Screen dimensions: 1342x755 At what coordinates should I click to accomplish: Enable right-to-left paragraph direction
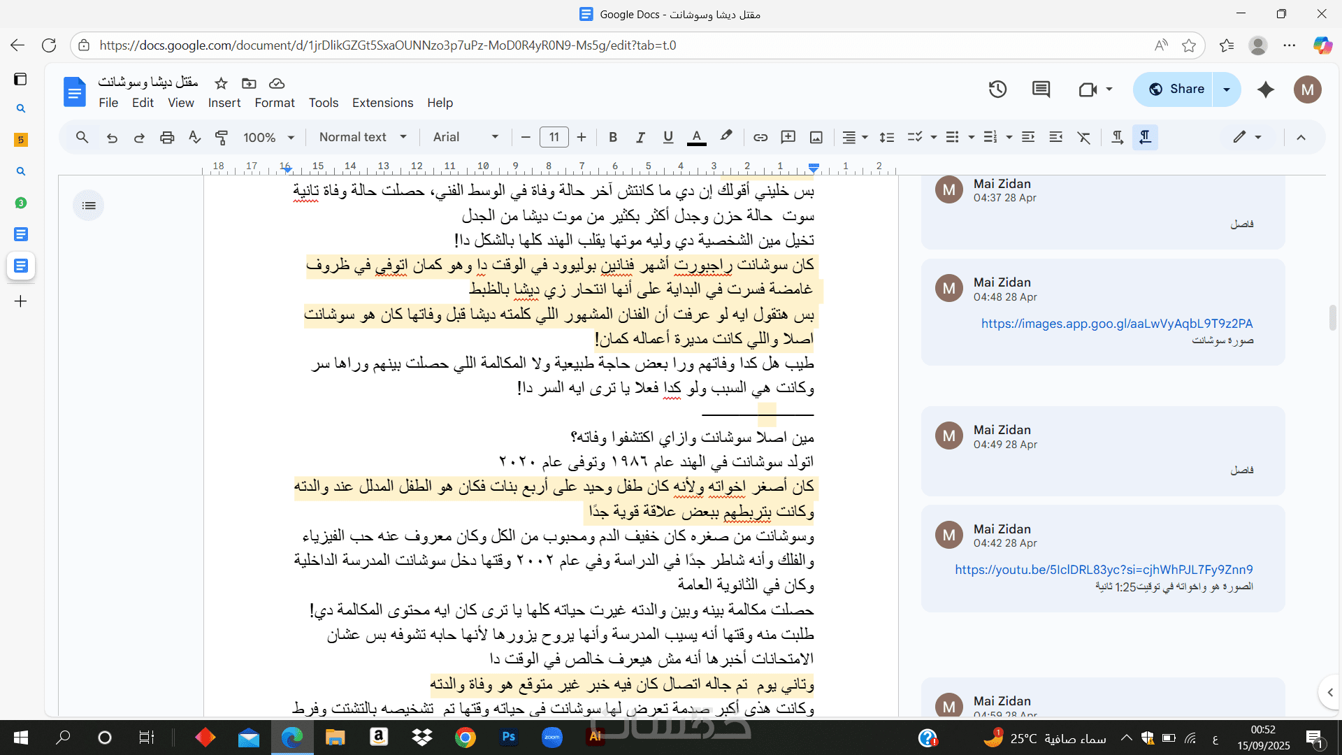(x=1145, y=138)
